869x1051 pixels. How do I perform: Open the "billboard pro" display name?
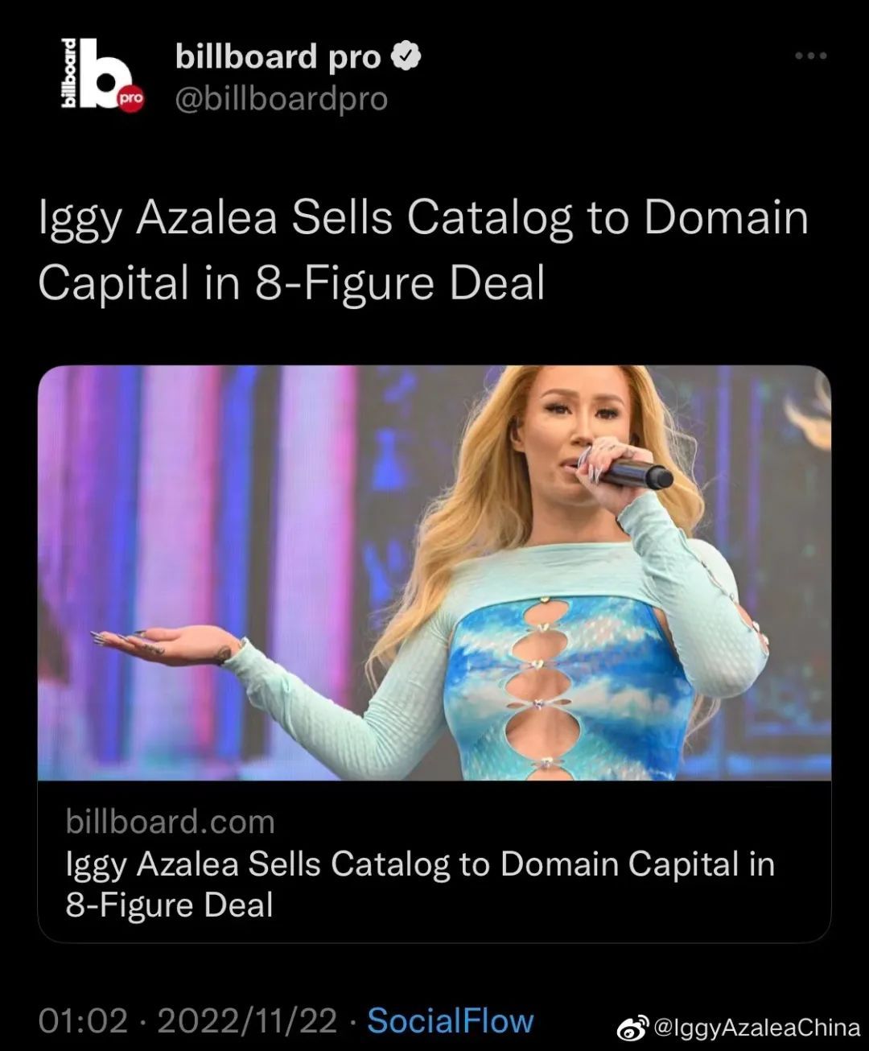click(x=278, y=57)
